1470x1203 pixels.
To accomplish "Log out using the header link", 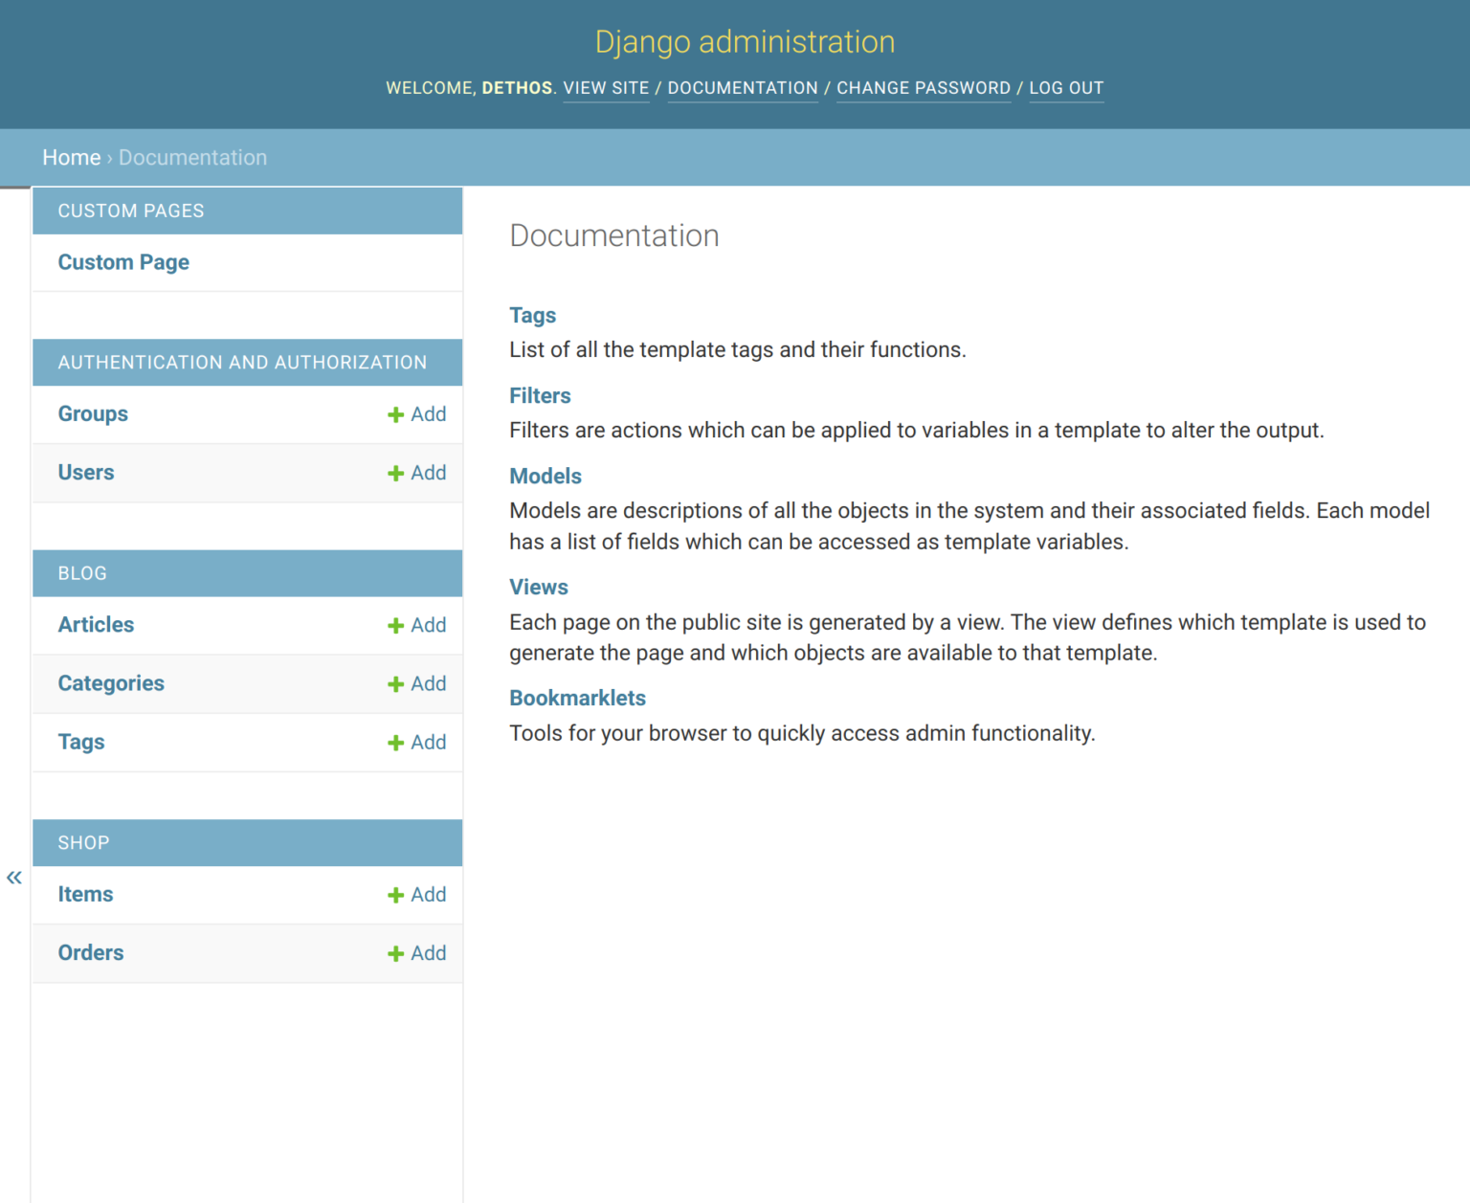I will (x=1066, y=88).
